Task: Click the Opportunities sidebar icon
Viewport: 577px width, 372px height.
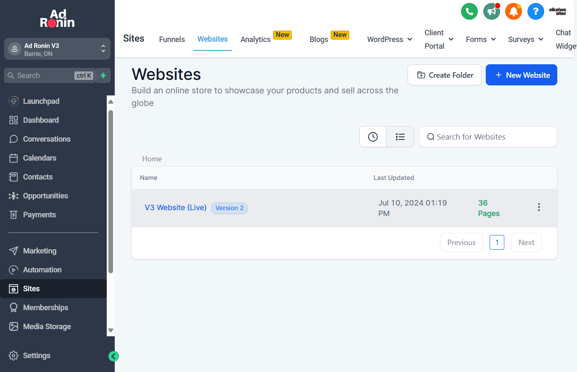Action: [14, 196]
